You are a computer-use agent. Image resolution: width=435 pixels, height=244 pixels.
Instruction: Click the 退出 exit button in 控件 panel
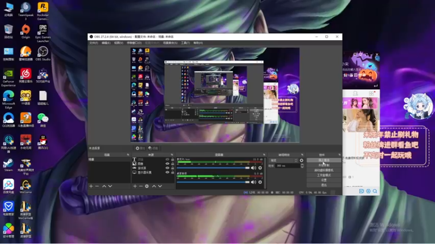click(324, 185)
